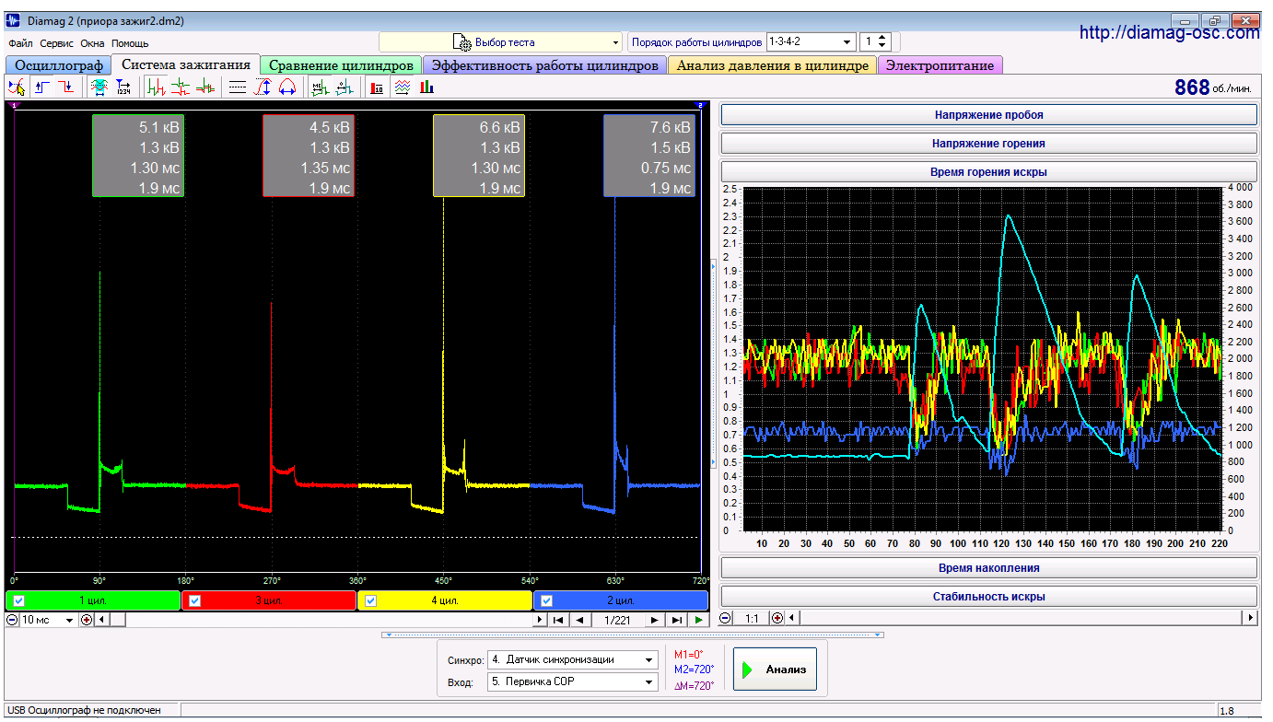Switch to Система зажигания tab

click(185, 64)
